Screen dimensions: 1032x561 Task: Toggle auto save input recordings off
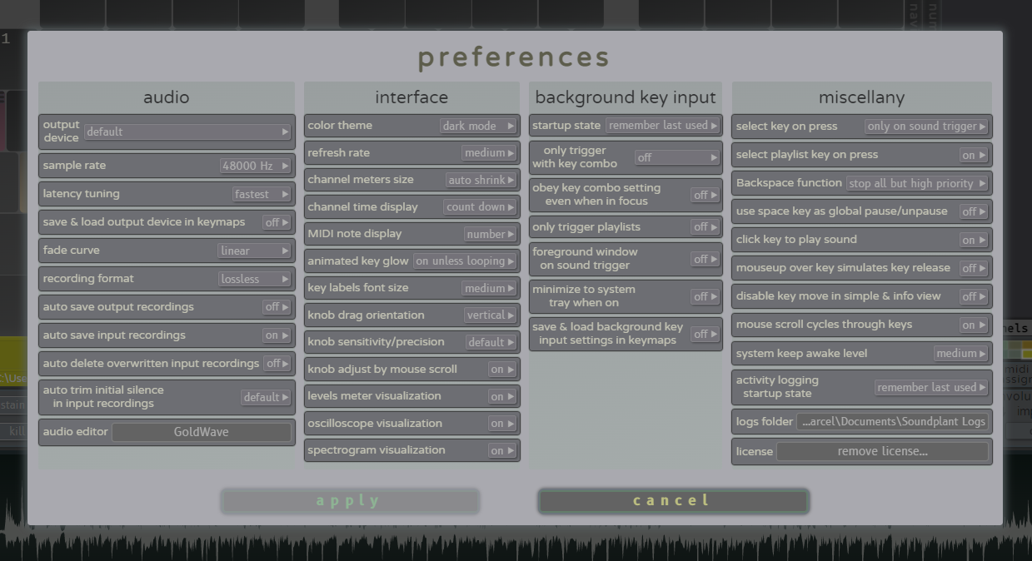pos(277,335)
